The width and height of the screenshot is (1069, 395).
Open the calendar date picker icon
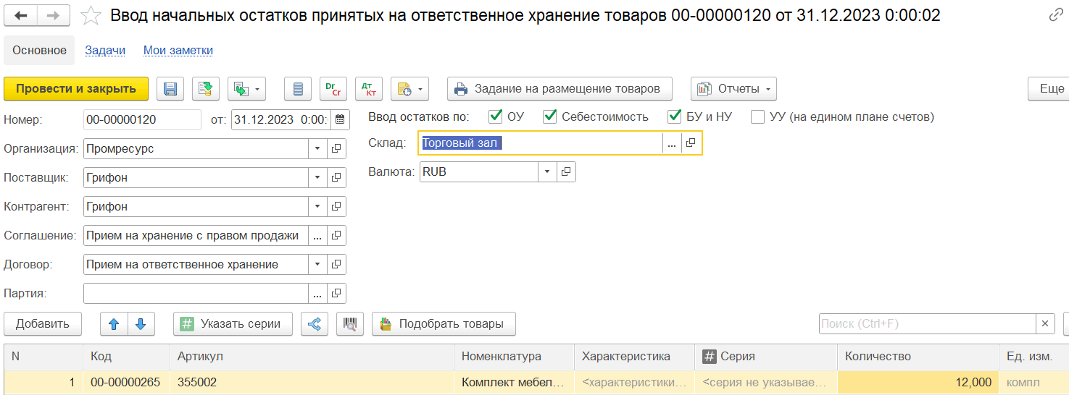(340, 119)
